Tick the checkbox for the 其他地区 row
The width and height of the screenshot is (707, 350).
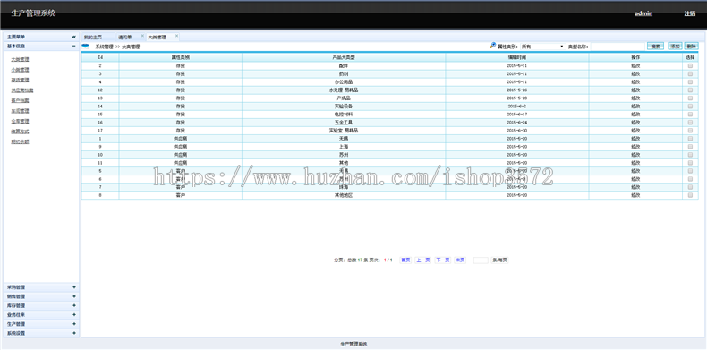[x=690, y=195]
